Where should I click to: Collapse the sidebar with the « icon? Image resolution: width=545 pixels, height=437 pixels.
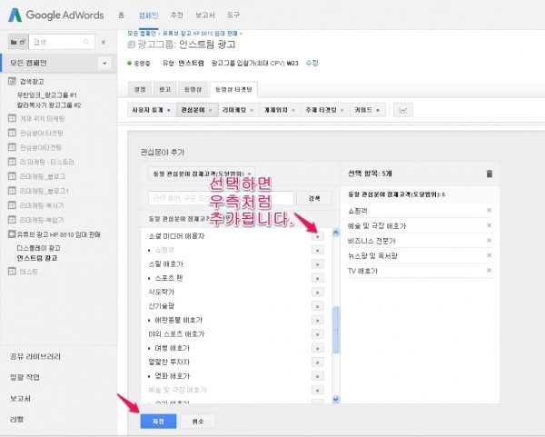pyautogui.click(x=104, y=42)
